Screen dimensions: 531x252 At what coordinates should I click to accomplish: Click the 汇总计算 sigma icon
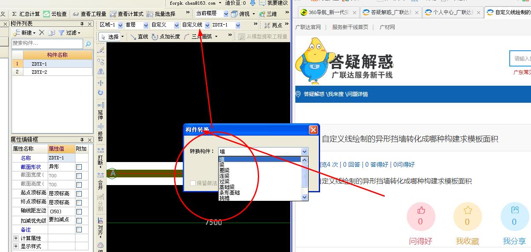tap(14, 14)
